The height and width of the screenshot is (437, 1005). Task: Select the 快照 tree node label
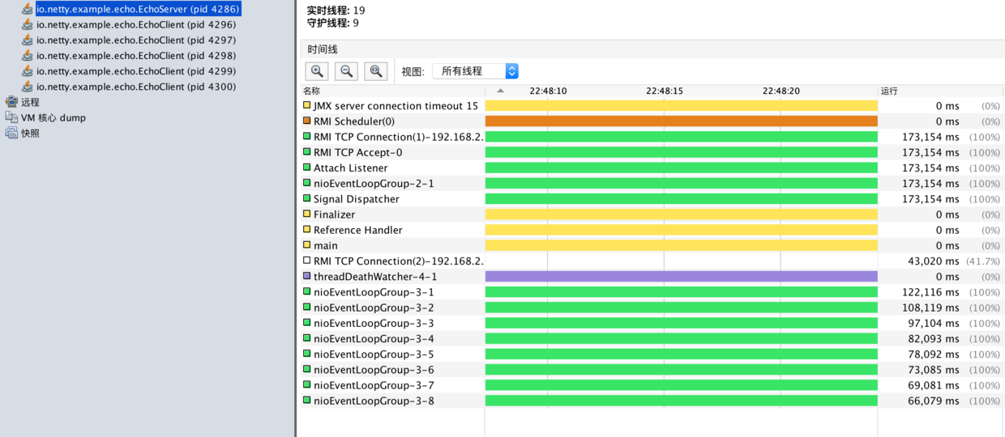point(30,133)
